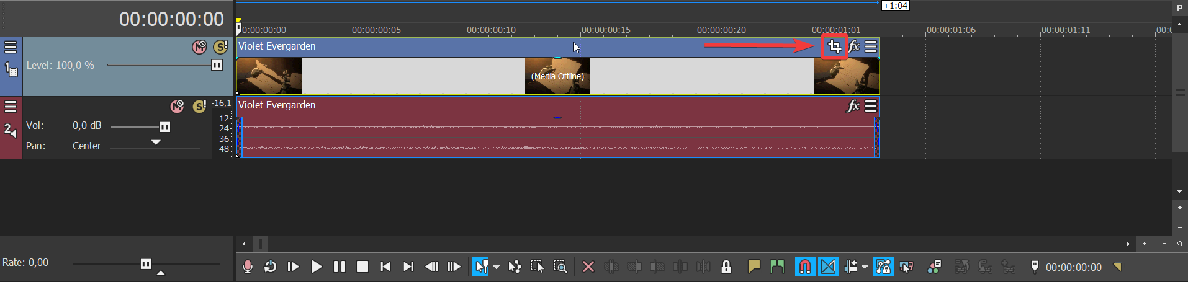Click the main timecode display 00:00:00:00

(171, 19)
